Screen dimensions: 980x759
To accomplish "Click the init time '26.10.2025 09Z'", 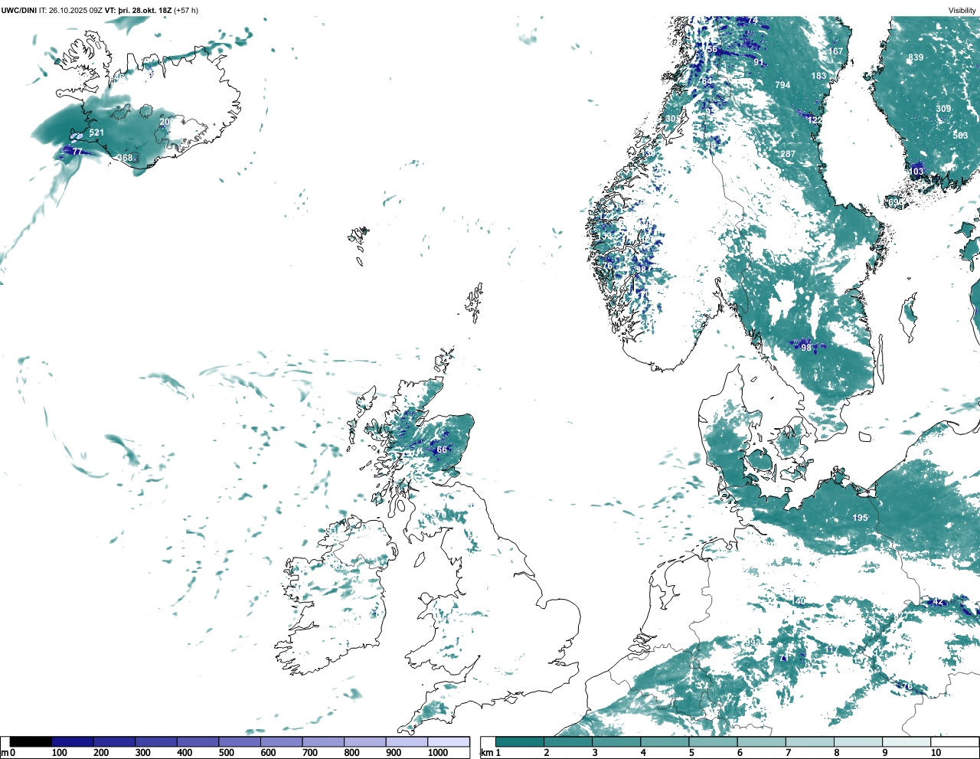I will [x=76, y=10].
